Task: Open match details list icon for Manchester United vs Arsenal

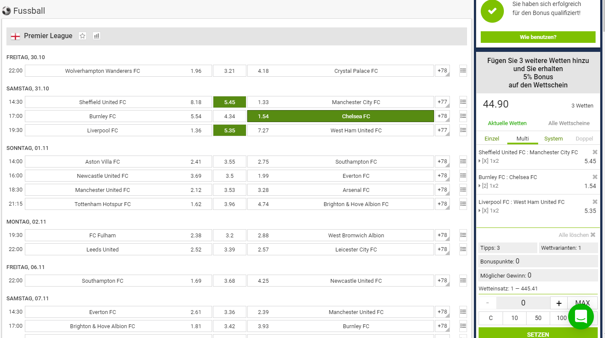Action: 463,190
